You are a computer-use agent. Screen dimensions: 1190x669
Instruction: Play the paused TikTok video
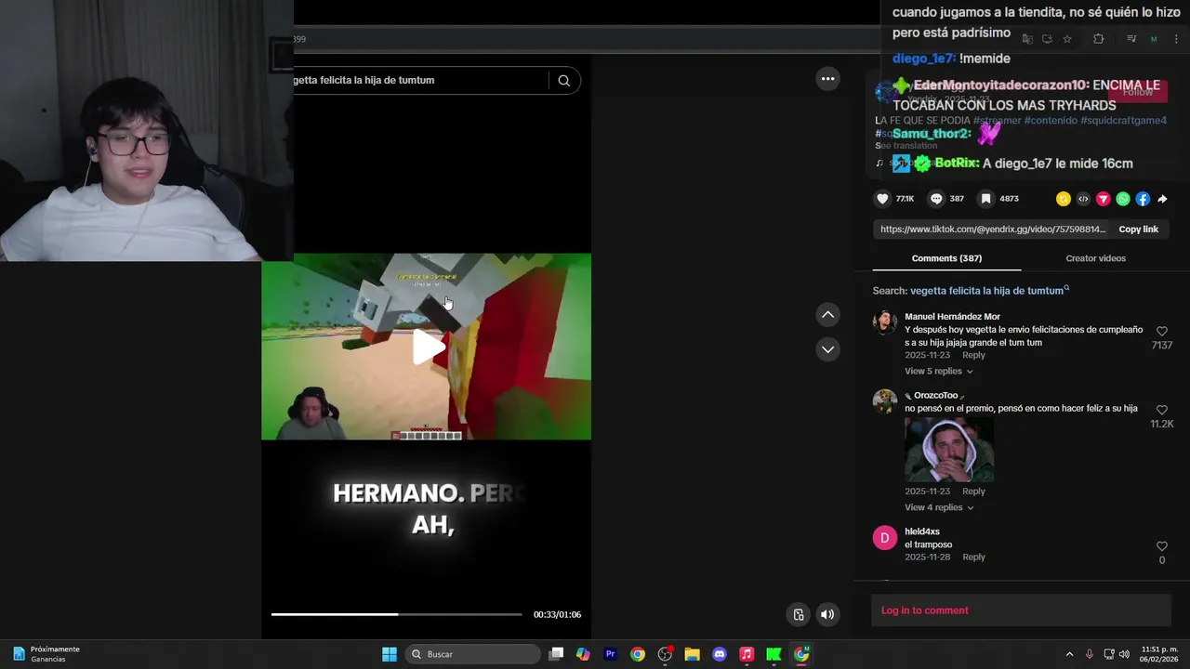pyautogui.click(x=429, y=347)
